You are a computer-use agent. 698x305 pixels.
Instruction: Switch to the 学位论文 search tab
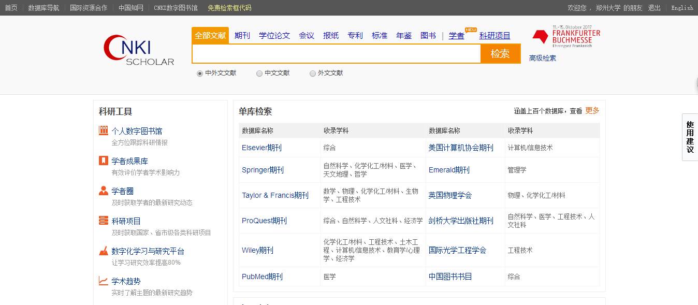pos(274,36)
